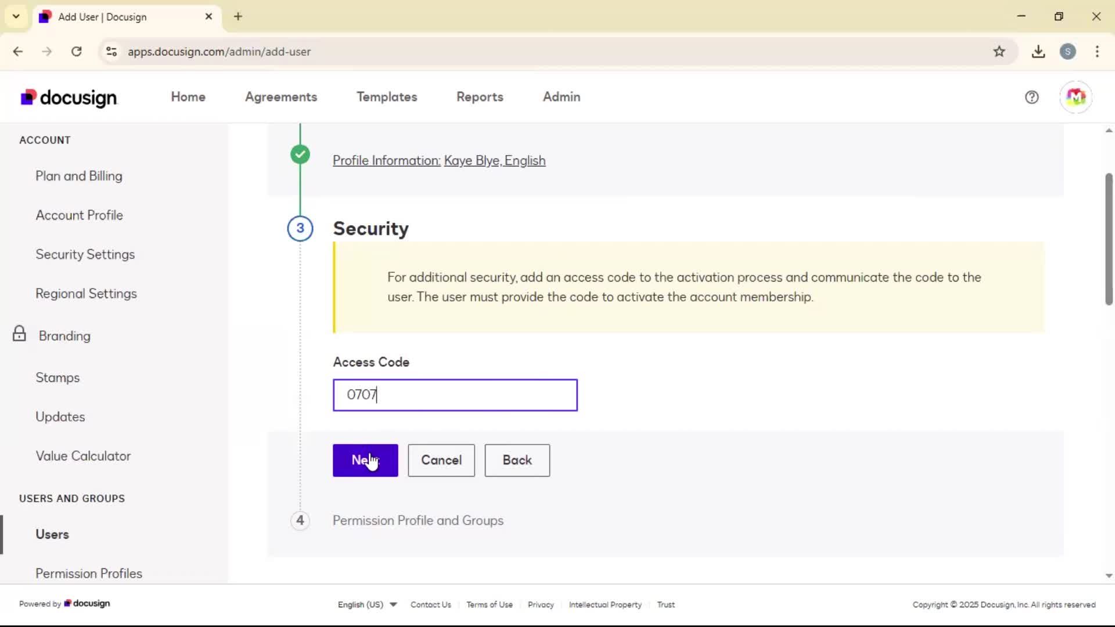
Task: Click the Next button
Action: 365,460
